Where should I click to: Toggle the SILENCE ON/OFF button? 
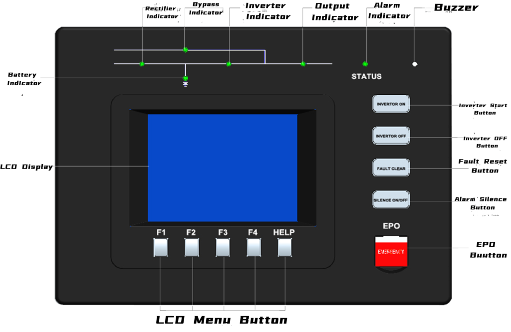(x=391, y=199)
